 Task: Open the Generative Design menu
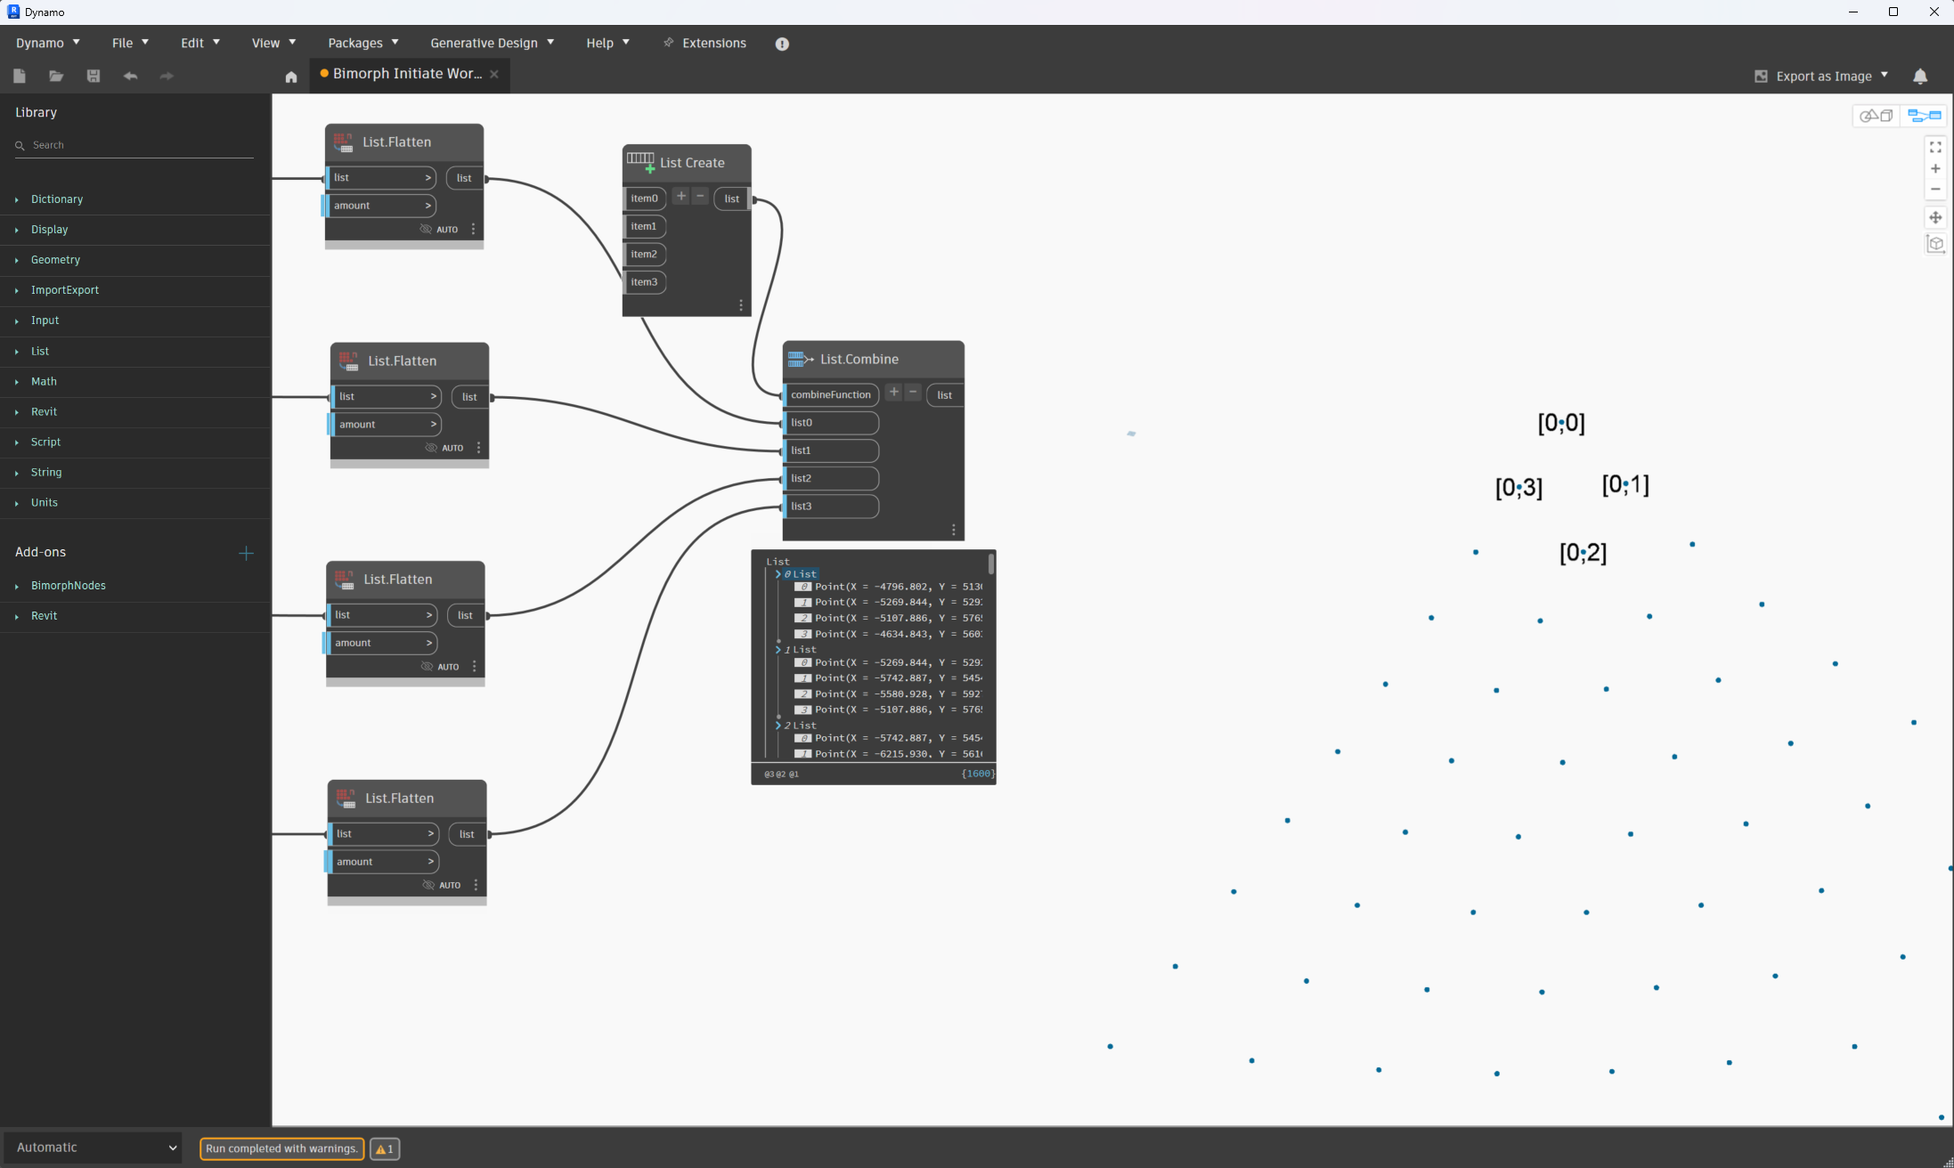493,43
